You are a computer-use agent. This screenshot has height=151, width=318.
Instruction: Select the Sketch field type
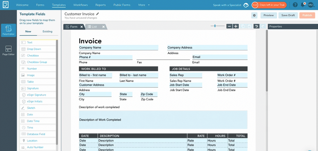(38, 108)
